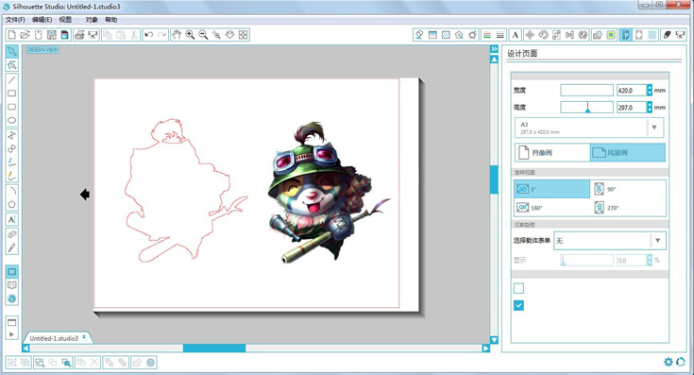Pick the Draw a Line tool
694x375 pixels.
(12, 80)
